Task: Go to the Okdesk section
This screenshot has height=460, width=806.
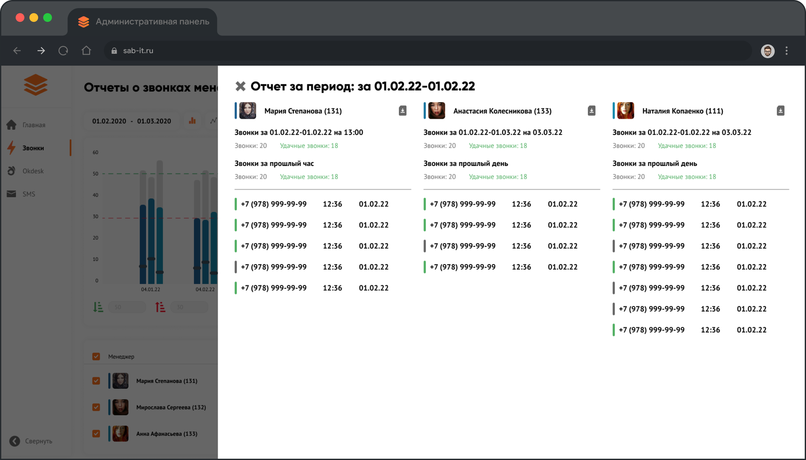Action: [33, 171]
